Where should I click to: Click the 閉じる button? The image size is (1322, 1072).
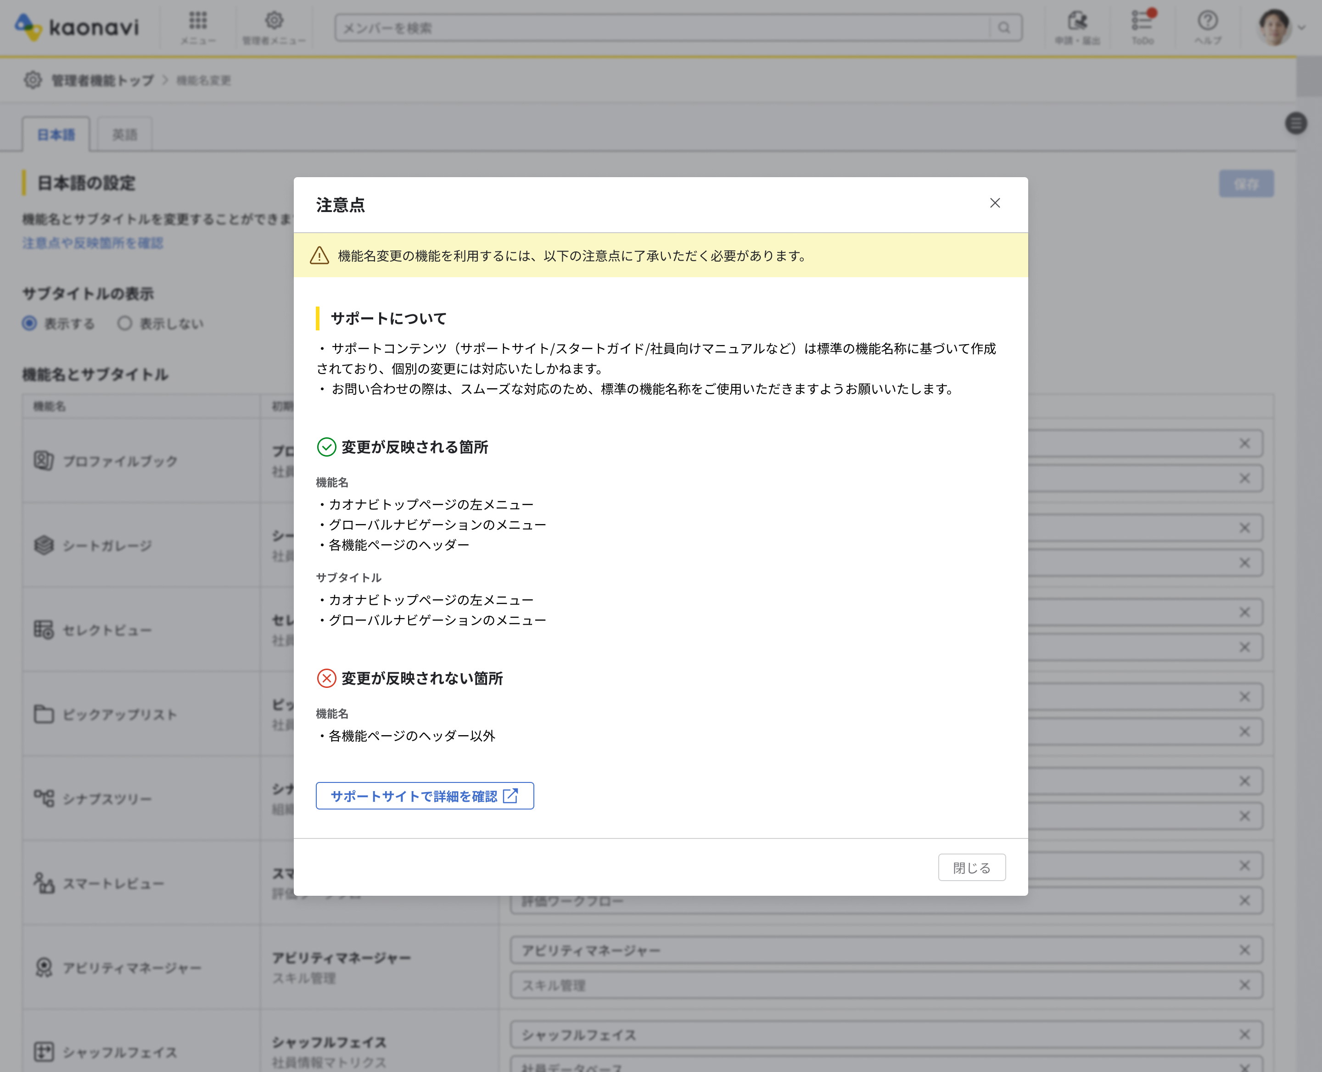[x=971, y=868]
